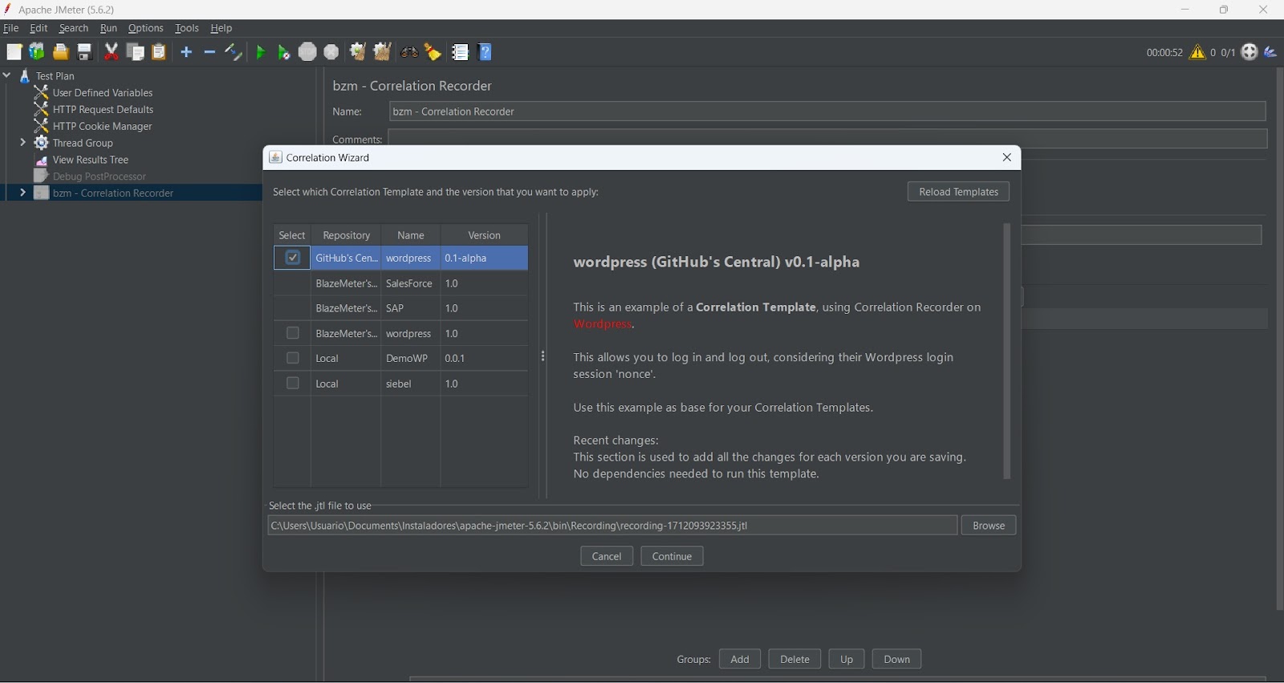This screenshot has width=1284, height=683.
Task: Open the Run menu
Action: (x=108, y=28)
